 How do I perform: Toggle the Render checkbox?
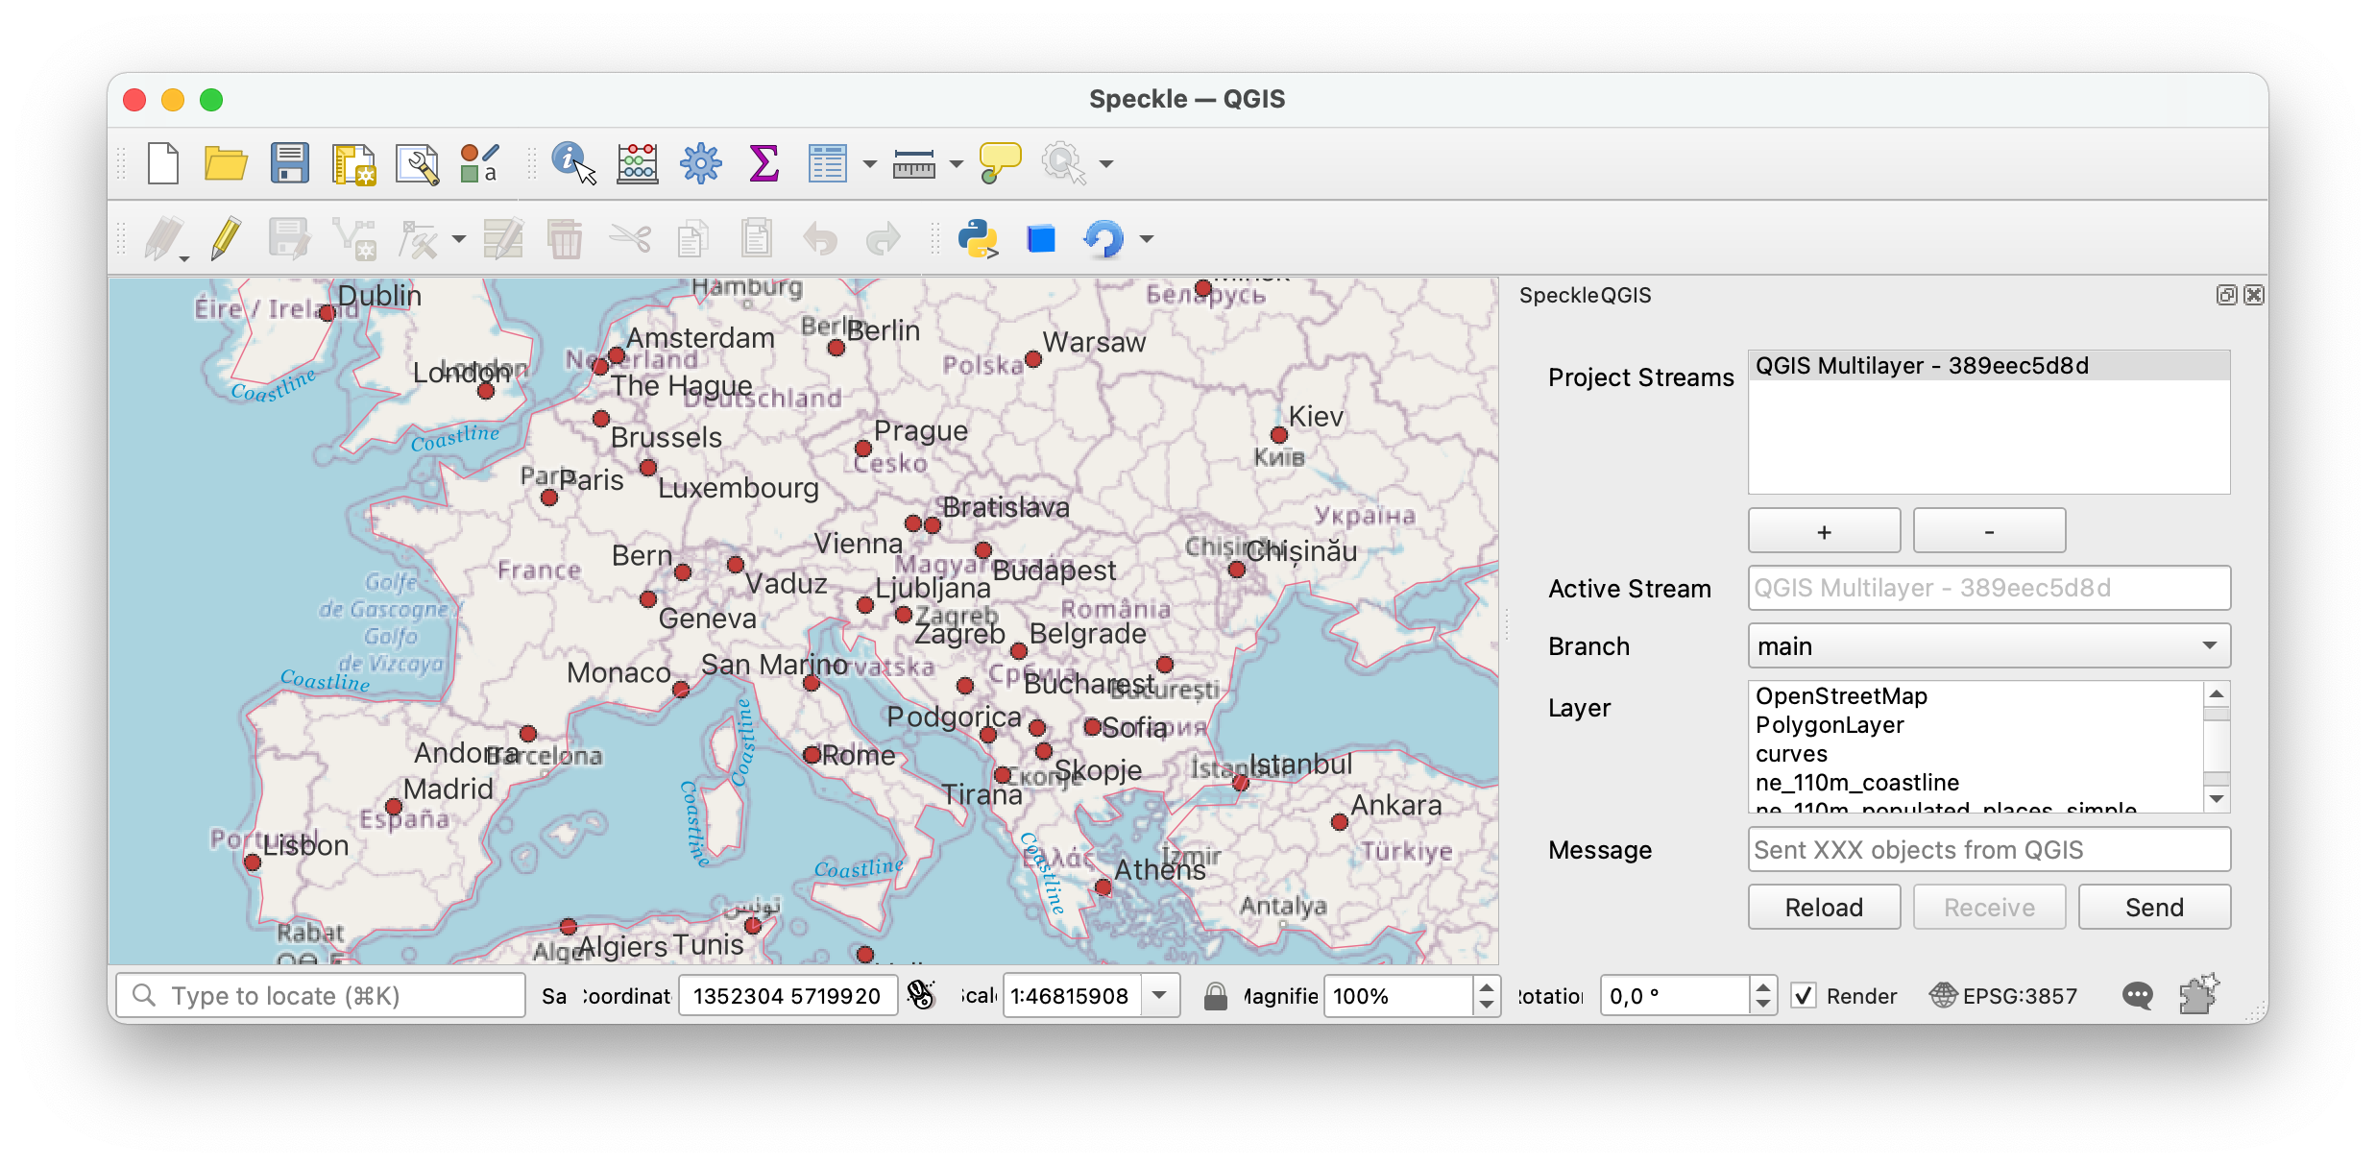click(x=1804, y=996)
